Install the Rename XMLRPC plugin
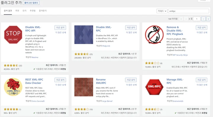Image resolution: width=213 pixels, height=117 pixels. pyautogui.click(x=131, y=80)
